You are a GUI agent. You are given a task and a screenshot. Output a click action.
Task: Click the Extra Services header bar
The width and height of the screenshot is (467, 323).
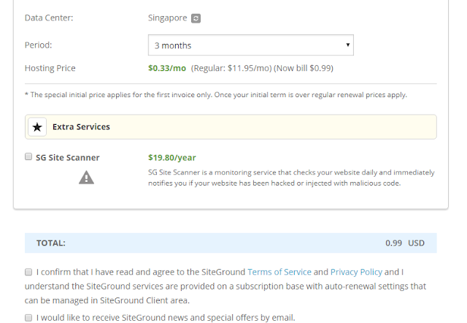point(231,126)
